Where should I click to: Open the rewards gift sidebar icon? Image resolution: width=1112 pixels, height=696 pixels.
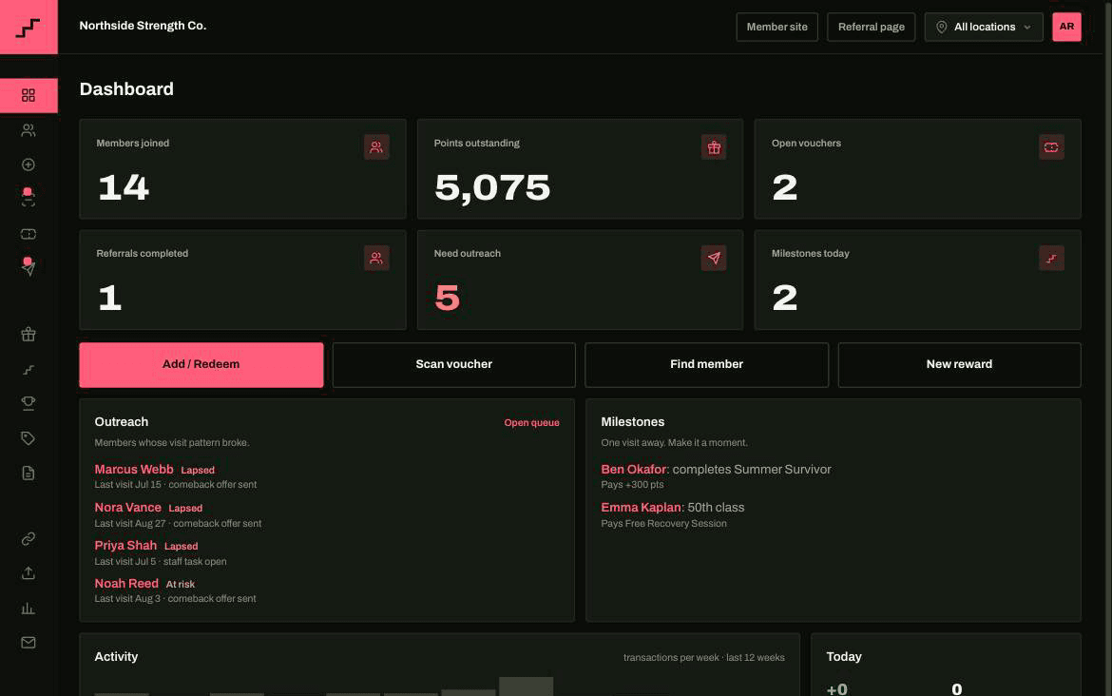29,334
